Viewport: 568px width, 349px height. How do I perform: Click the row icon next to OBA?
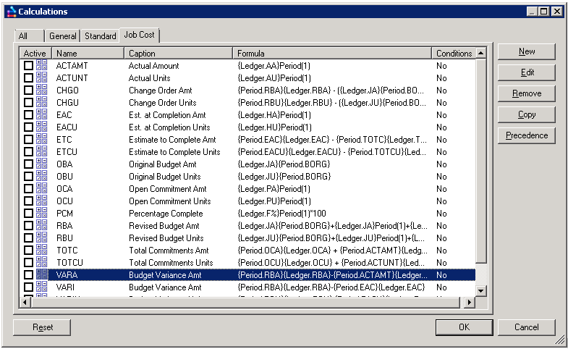coord(42,164)
